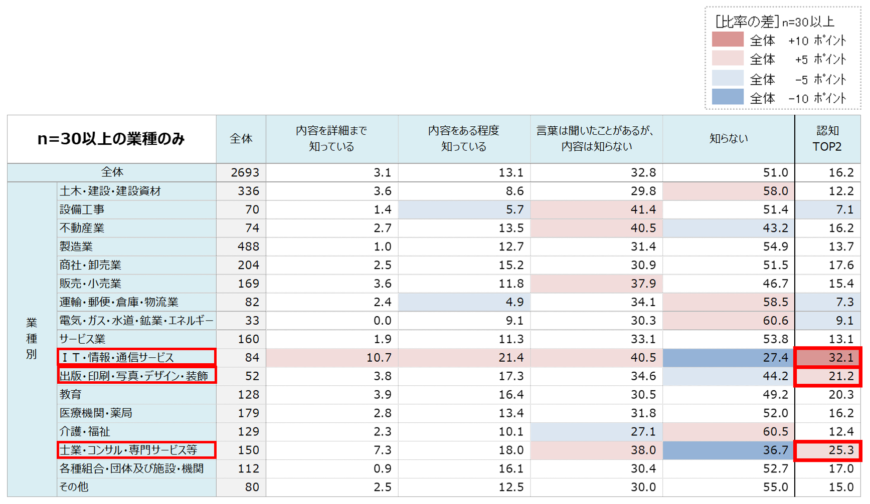Click the 業種別 vertical category label
Viewport: 870px width, 504px height.
point(32,339)
